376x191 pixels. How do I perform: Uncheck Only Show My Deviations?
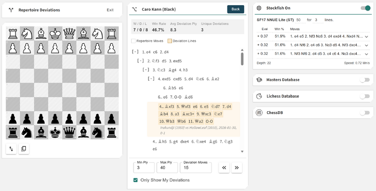(x=136, y=180)
